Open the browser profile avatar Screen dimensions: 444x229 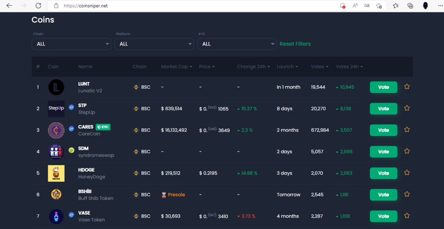[425, 6]
